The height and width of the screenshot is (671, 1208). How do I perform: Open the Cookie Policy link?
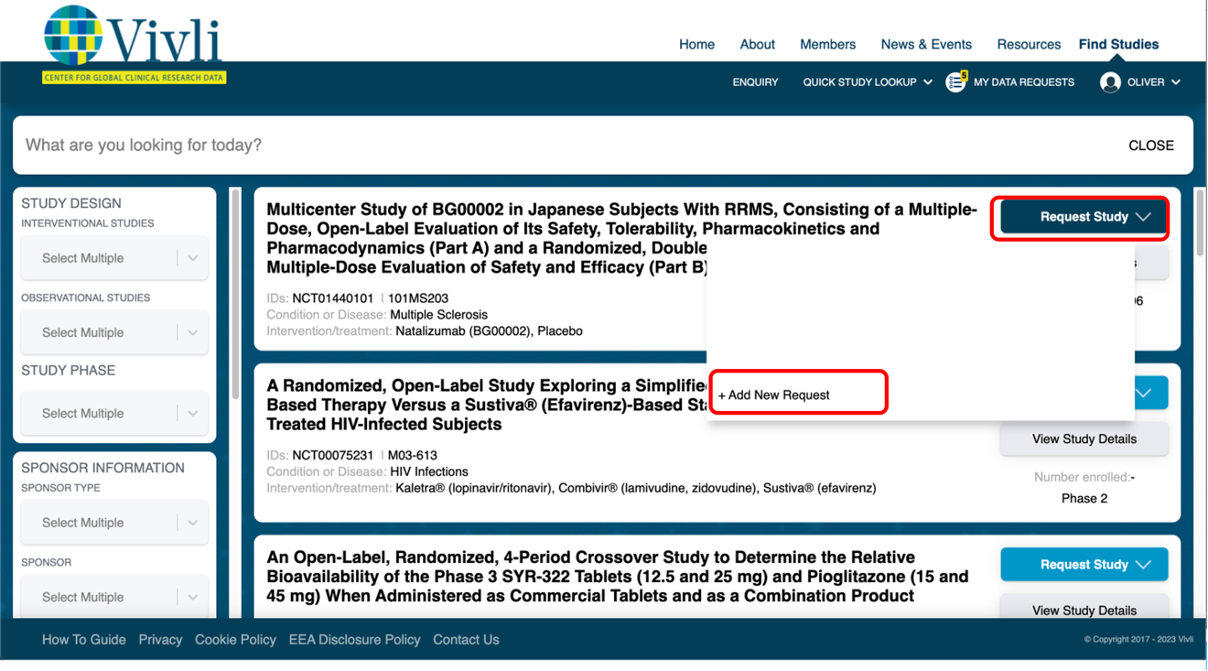click(235, 640)
